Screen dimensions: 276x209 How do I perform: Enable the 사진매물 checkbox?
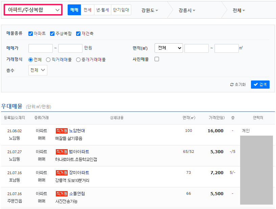tap(157, 59)
